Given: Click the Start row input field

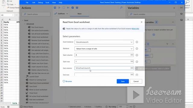Looking at the screenshot, I should (x=104, y=61).
